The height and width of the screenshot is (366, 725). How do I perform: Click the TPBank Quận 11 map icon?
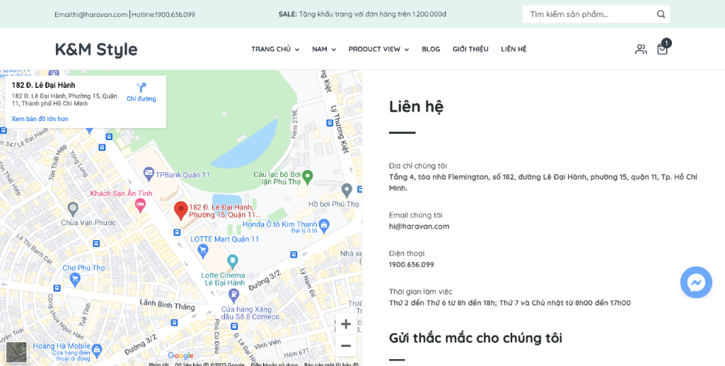pos(148,174)
